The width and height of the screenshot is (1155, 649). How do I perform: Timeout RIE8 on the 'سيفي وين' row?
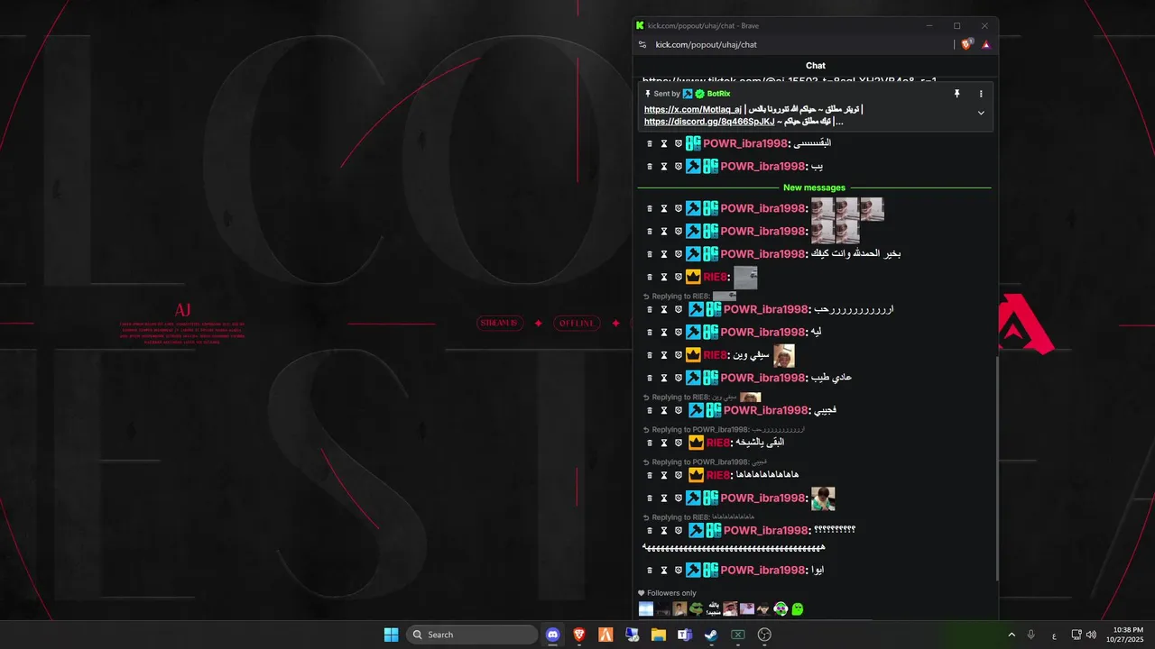(664, 355)
